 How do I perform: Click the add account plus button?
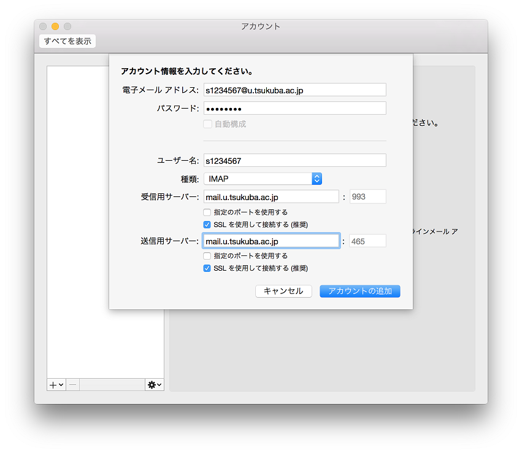56,385
